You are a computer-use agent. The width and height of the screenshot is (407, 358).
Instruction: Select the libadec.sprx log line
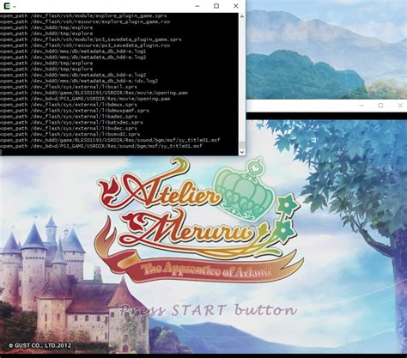coord(69,117)
